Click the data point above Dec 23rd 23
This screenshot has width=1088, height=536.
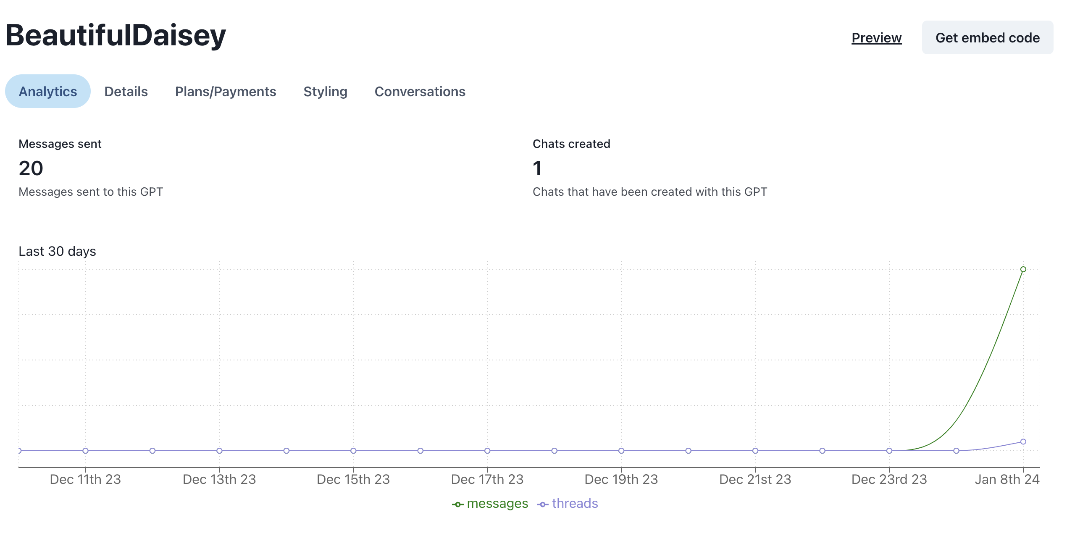click(x=889, y=451)
